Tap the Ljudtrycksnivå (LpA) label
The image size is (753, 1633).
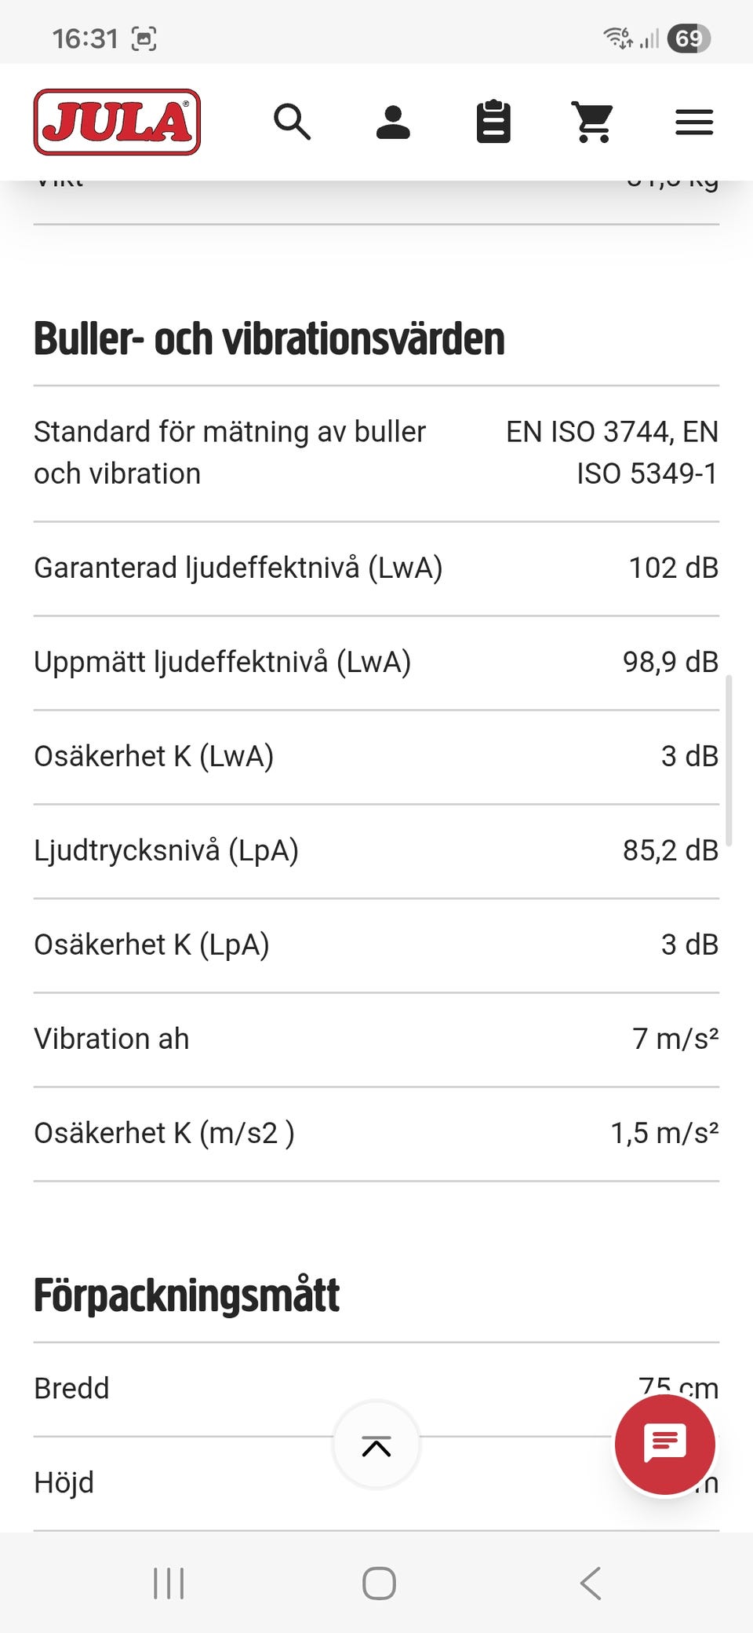click(166, 850)
